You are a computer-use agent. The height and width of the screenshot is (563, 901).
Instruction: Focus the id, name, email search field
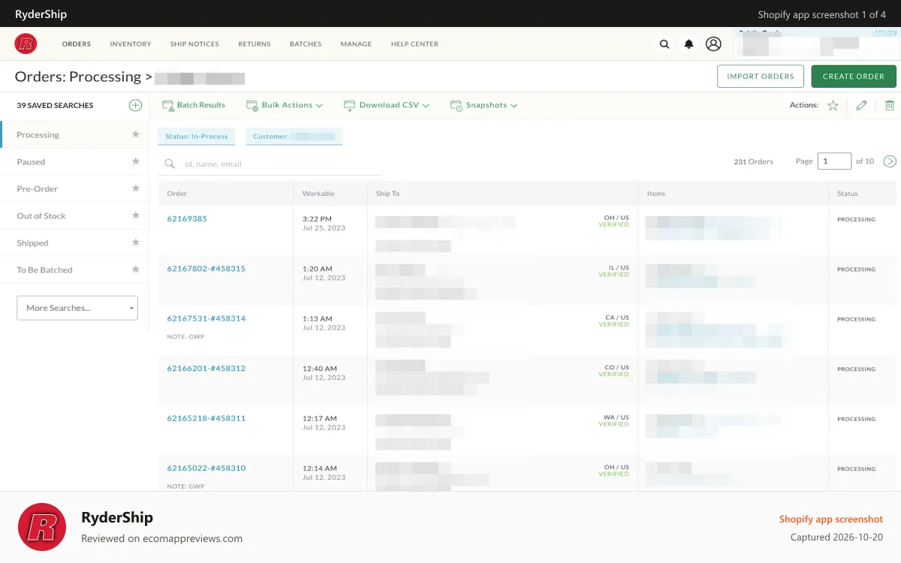coord(270,164)
